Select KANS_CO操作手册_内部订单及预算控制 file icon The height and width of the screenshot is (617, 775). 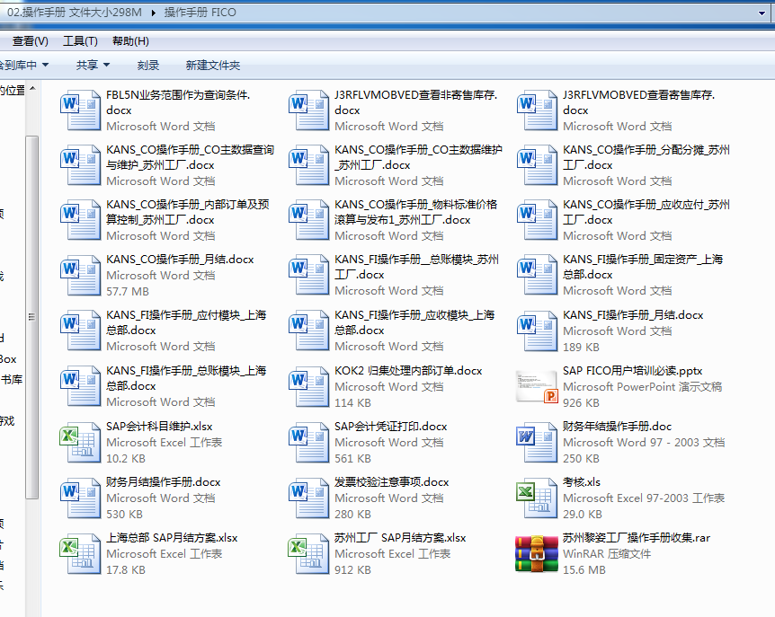pos(80,219)
